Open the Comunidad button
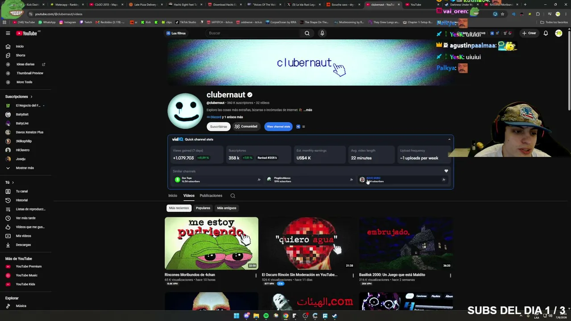Viewport: 571px width, 321px height. click(246, 127)
